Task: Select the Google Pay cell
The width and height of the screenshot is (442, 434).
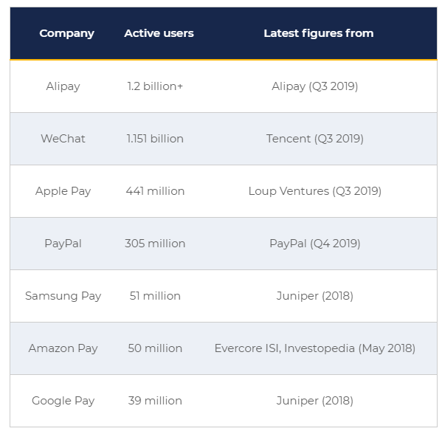Action: click(63, 401)
